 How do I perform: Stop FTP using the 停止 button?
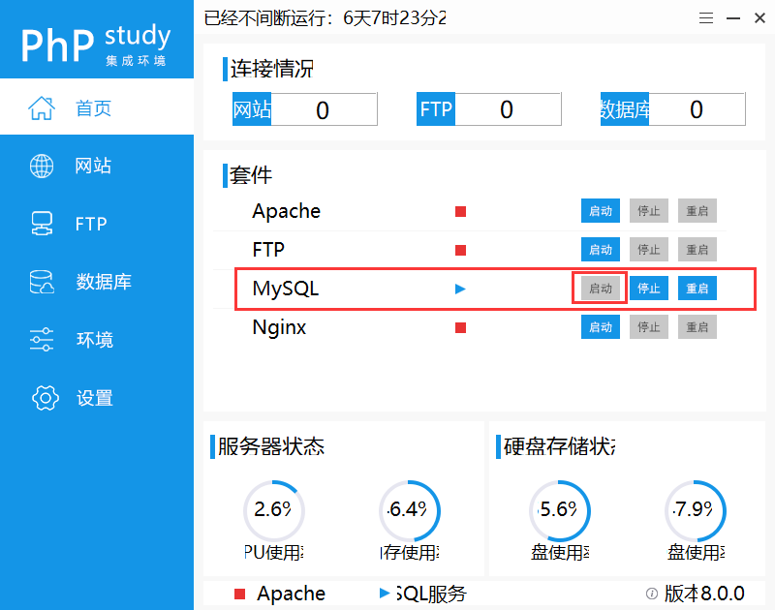pyautogui.click(x=649, y=250)
